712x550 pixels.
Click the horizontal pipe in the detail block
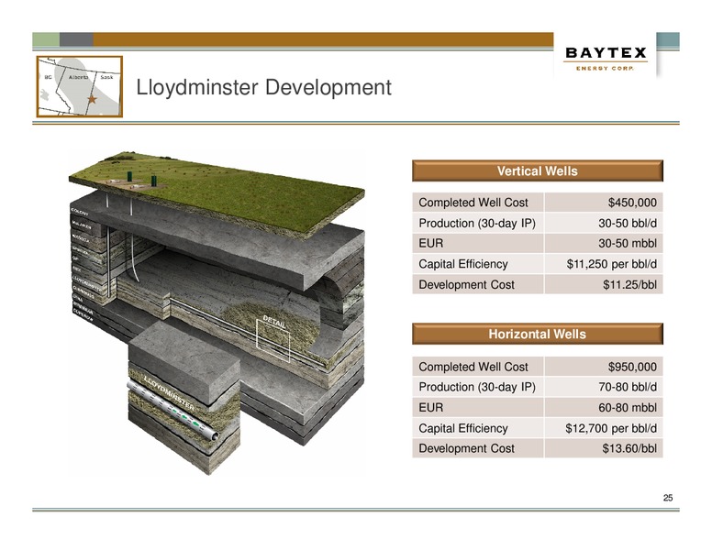point(172,411)
